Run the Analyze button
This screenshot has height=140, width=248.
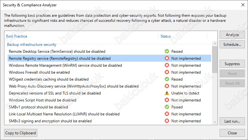click(x=232, y=35)
